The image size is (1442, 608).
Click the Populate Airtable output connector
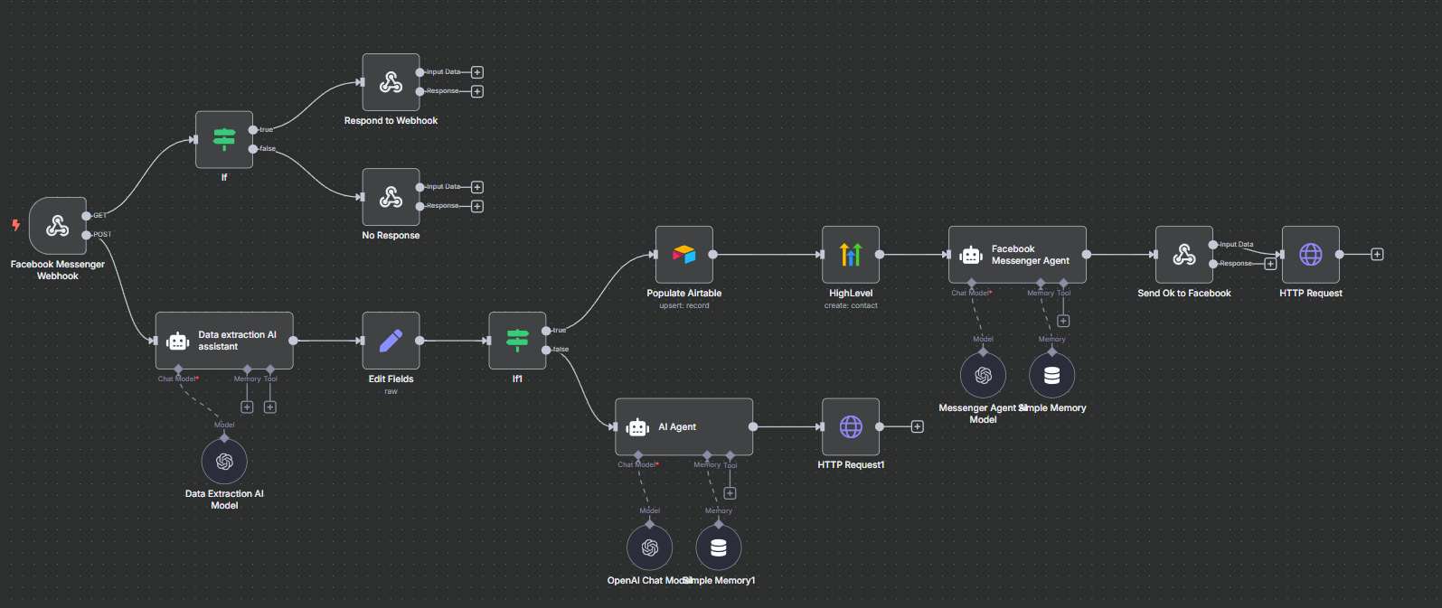point(713,255)
